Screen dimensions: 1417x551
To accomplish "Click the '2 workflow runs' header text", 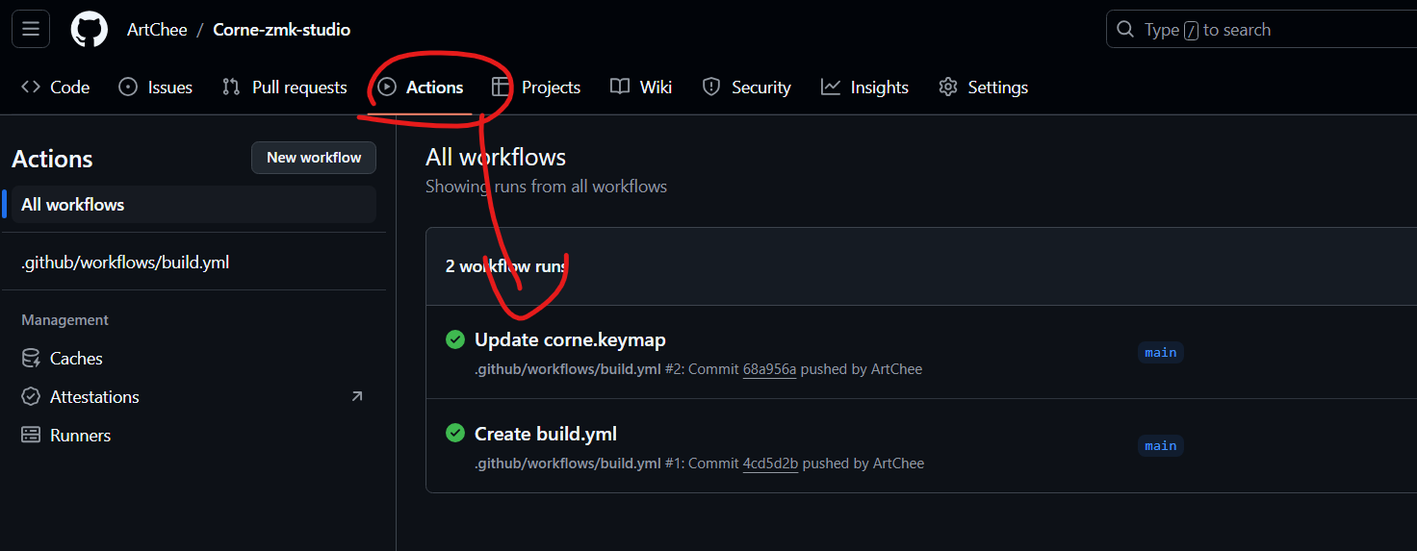I will point(505,266).
